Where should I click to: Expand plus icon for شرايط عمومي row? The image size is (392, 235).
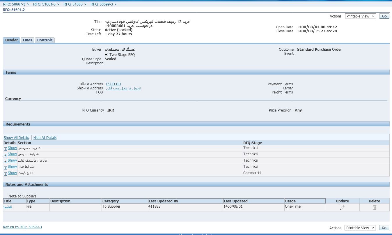(5, 155)
